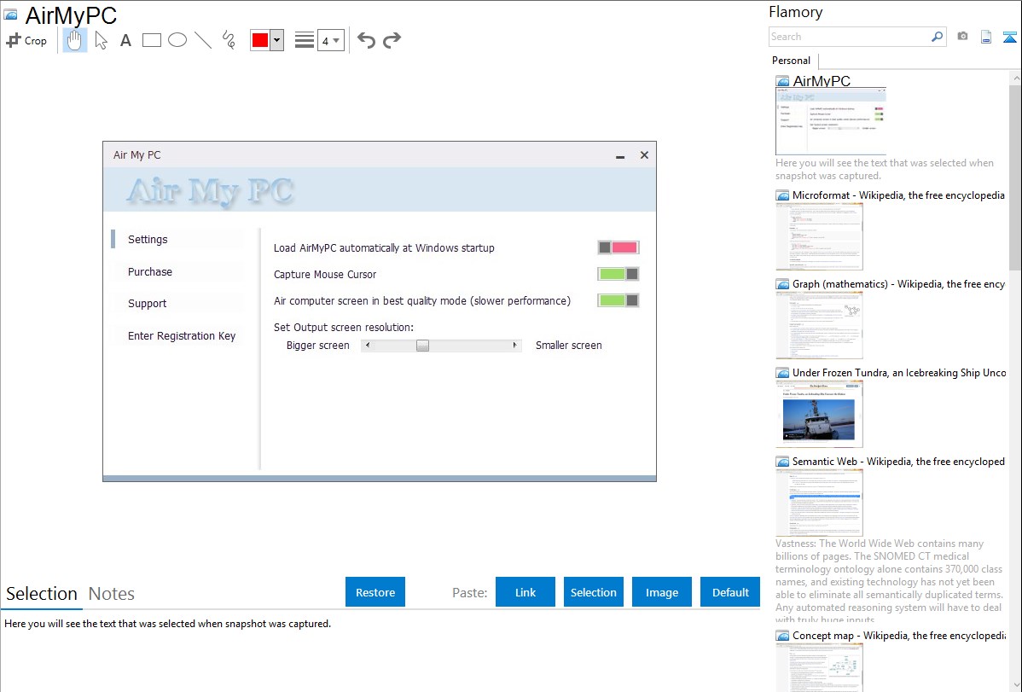Toggle best quality mode switch
The image size is (1022, 692).
(x=618, y=300)
